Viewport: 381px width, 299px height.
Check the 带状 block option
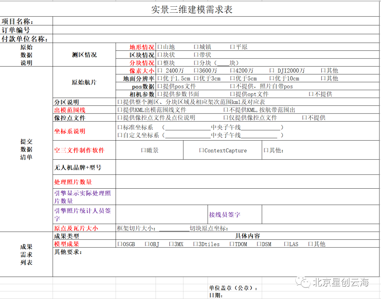pyautogui.click(x=196, y=55)
